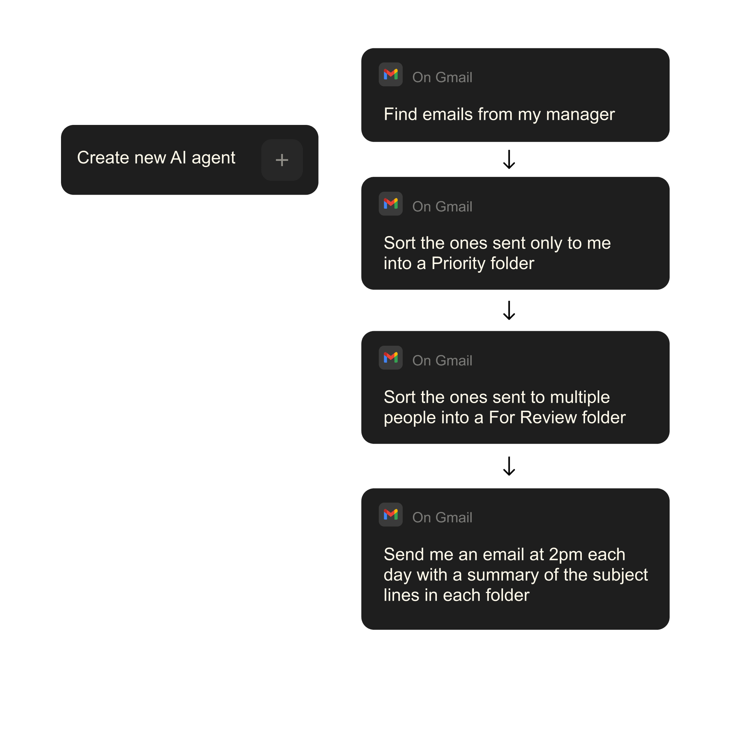Click the plus icon to add agent
Image resolution: width=735 pixels, height=735 pixels.
(x=282, y=160)
